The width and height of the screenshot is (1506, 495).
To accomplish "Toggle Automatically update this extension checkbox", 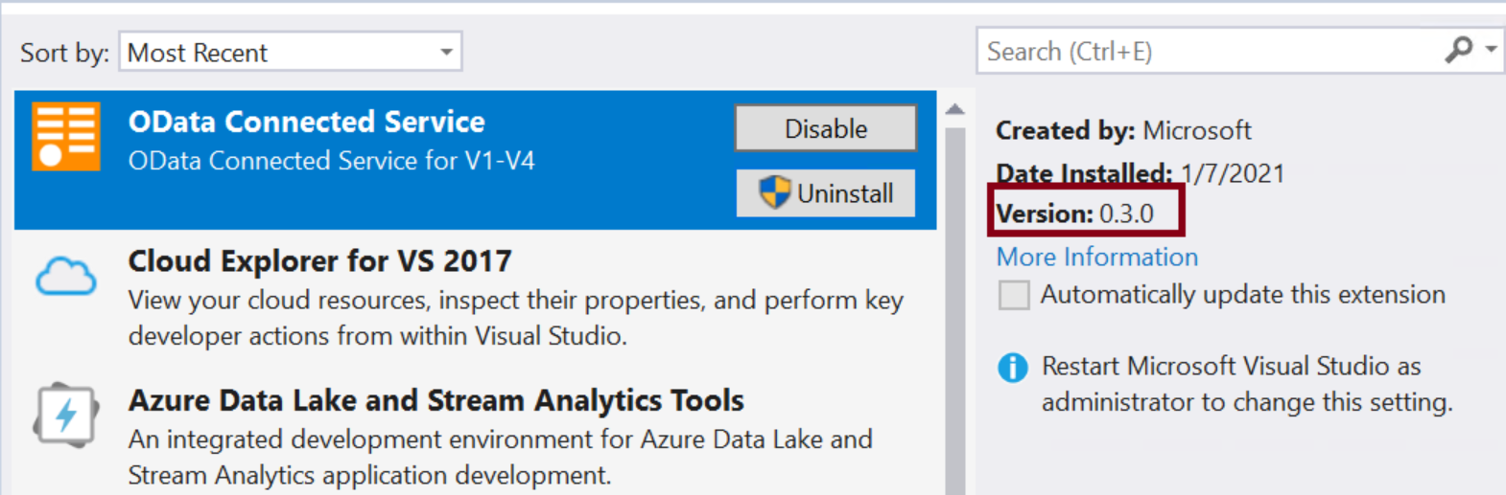I will tap(1014, 295).
